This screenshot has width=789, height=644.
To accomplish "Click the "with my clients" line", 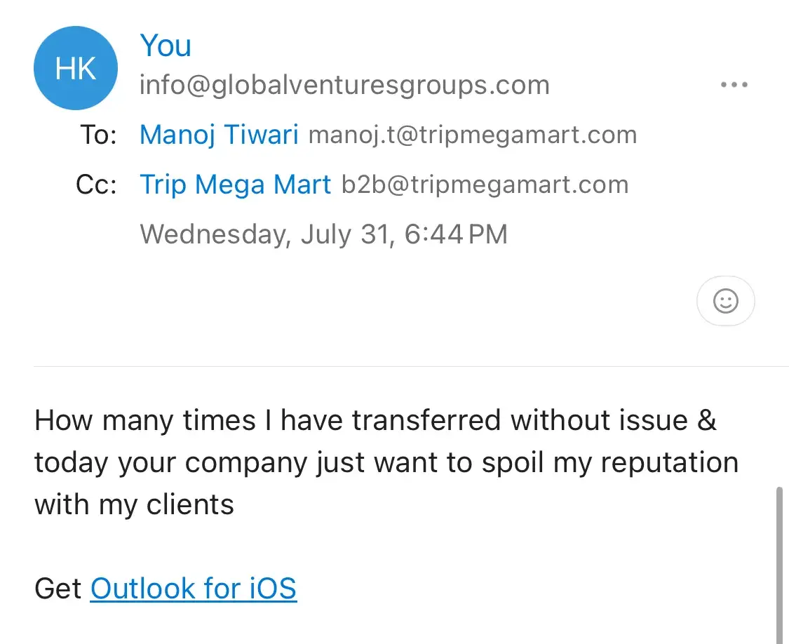I will [x=134, y=504].
